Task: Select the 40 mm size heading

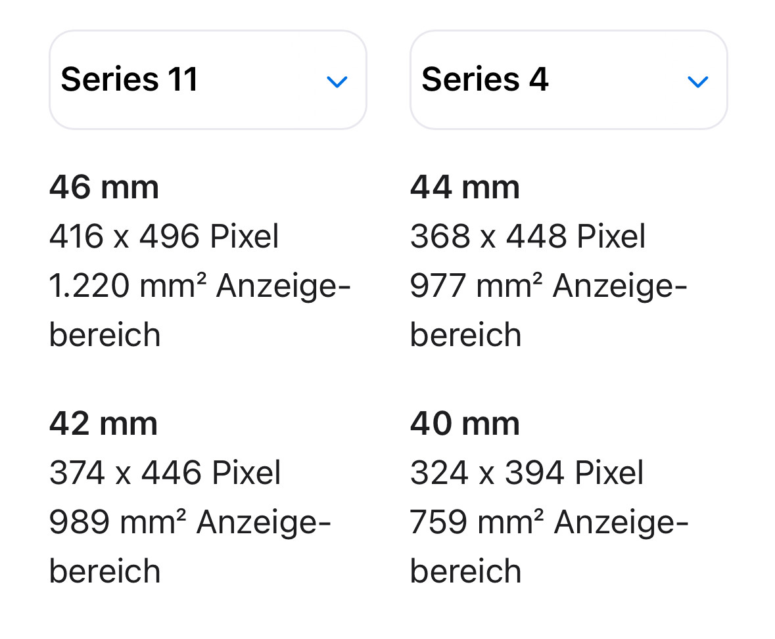Action: click(x=465, y=423)
